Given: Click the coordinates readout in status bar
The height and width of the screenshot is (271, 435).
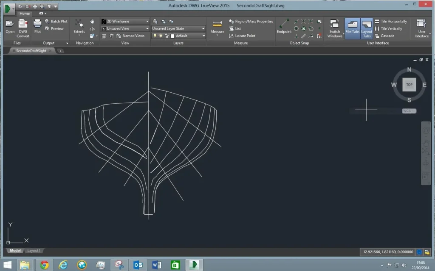Looking at the screenshot, I should click(x=388, y=252).
